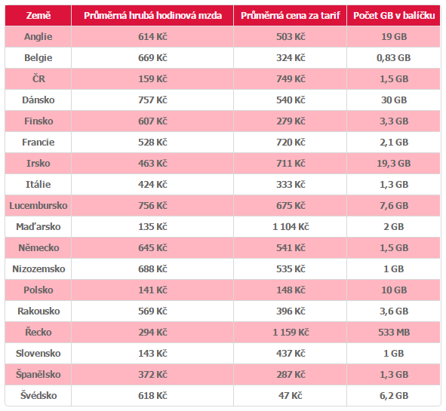Click Maďarsko's 1 104 Kč price

point(290,226)
